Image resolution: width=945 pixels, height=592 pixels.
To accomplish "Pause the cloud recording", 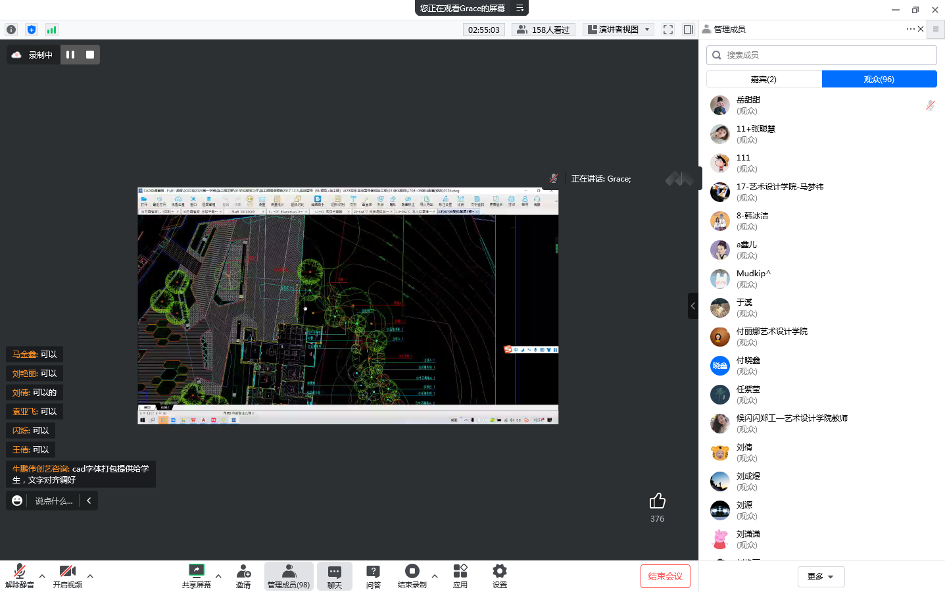I will 70,55.
